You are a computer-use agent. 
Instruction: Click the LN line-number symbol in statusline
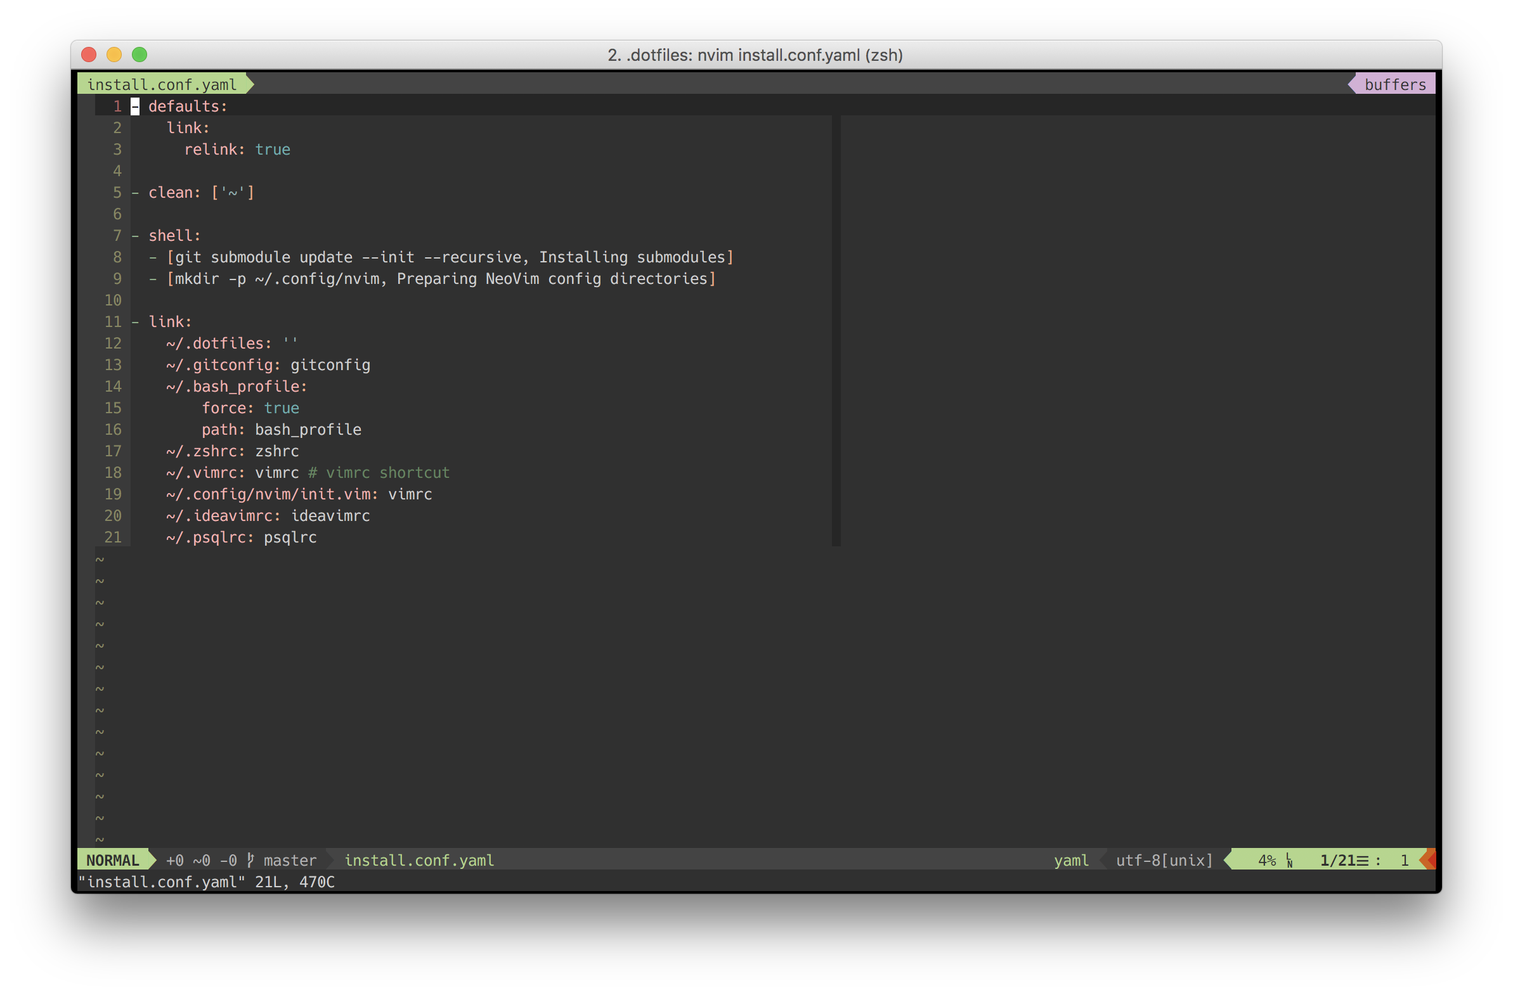(1289, 860)
